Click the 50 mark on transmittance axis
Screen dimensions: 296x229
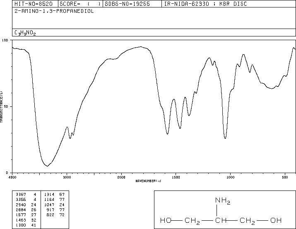point(6,106)
